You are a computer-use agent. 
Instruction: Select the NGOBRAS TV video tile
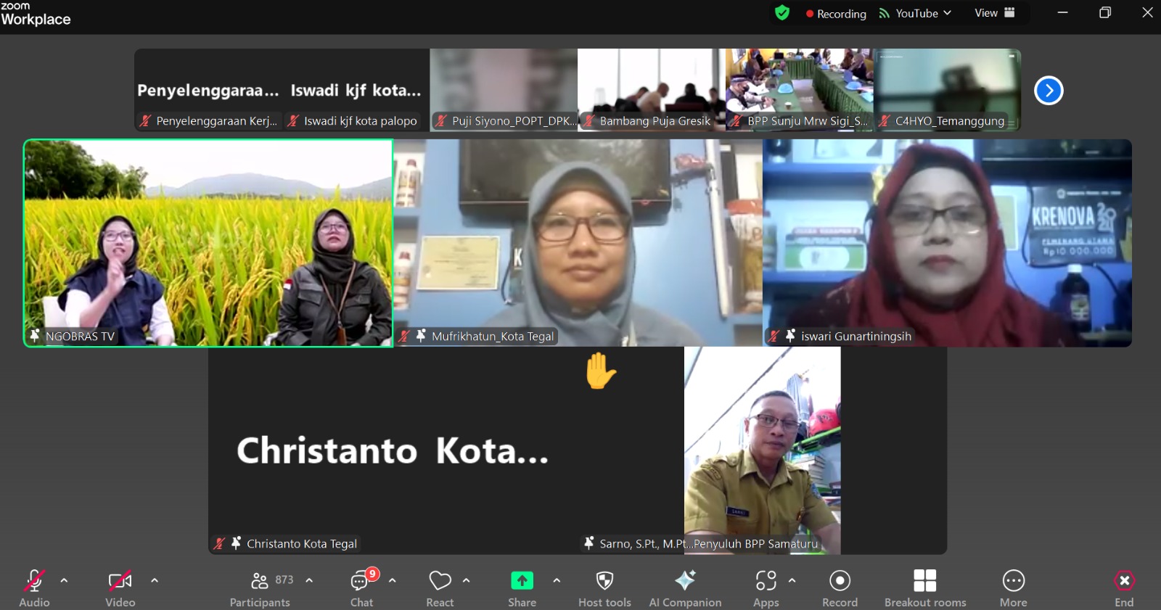tap(209, 243)
